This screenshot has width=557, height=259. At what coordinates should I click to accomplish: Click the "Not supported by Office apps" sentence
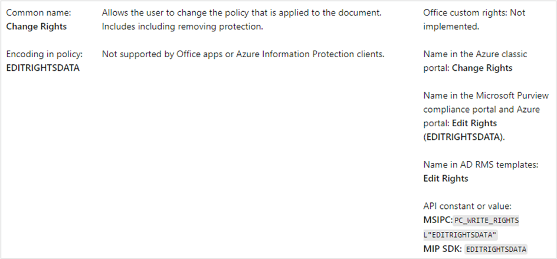pyautogui.click(x=243, y=54)
